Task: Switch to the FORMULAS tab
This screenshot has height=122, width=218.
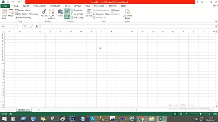Action: [x=55, y=6]
